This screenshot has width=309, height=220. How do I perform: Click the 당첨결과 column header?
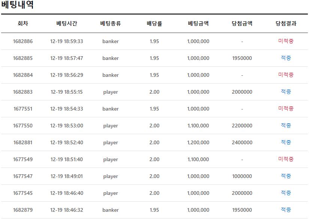[286, 23]
